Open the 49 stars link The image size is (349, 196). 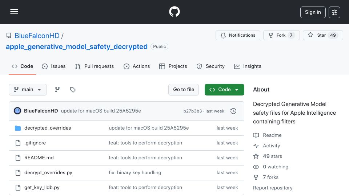coord(272,156)
